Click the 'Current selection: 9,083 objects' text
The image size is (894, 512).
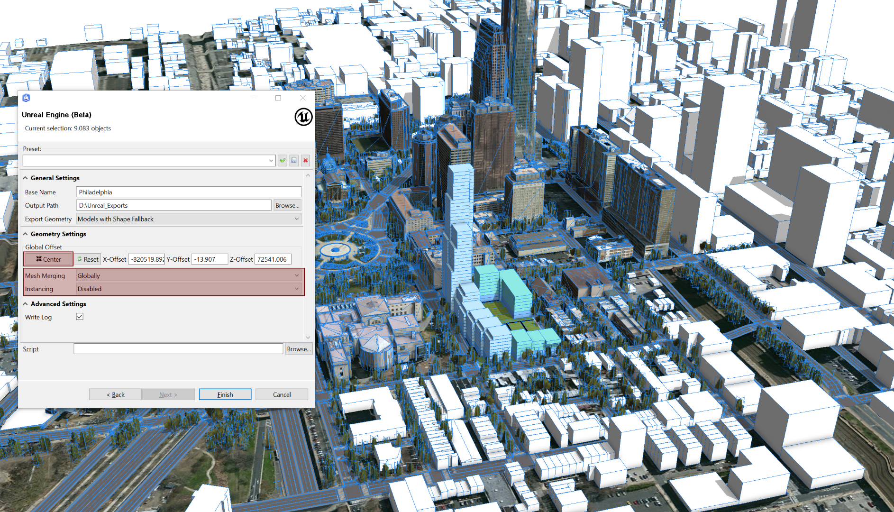coord(68,128)
